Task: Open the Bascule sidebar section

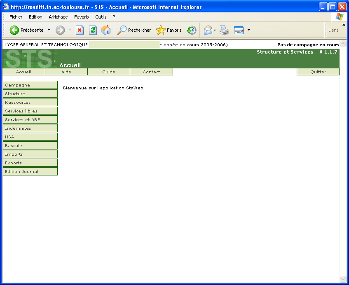Action: click(x=30, y=145)
